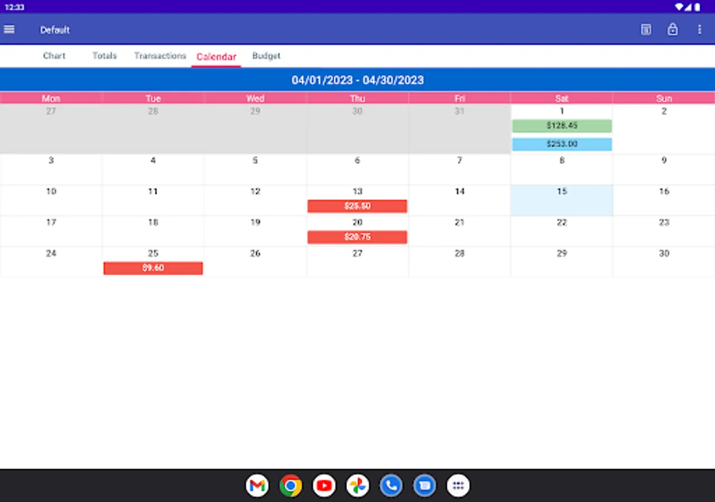Switch to the Budget tab

(x=266, y=56)
